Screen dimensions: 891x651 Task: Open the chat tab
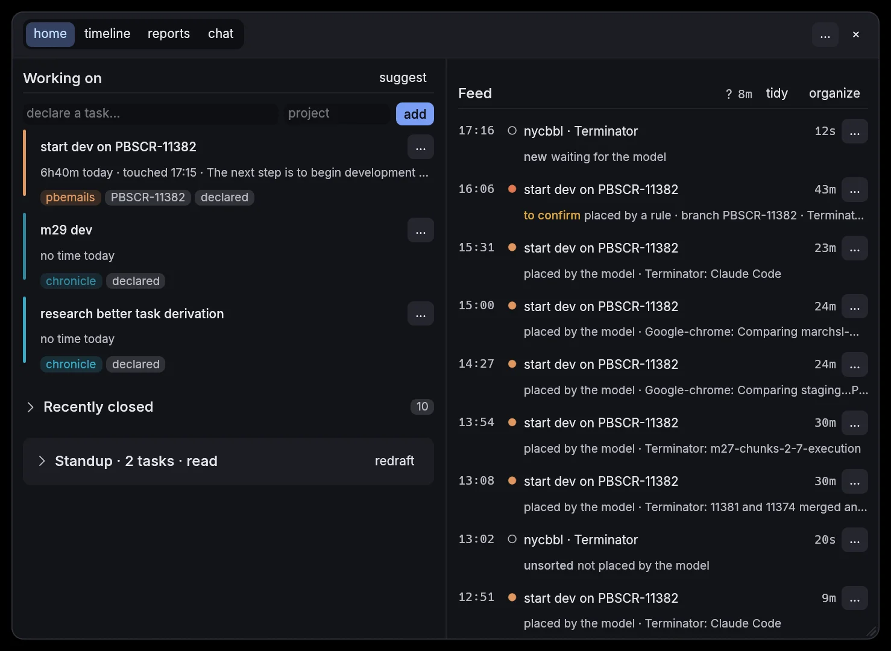click(221, 34)
